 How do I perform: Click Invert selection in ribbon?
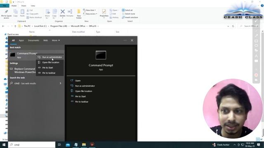130,17
